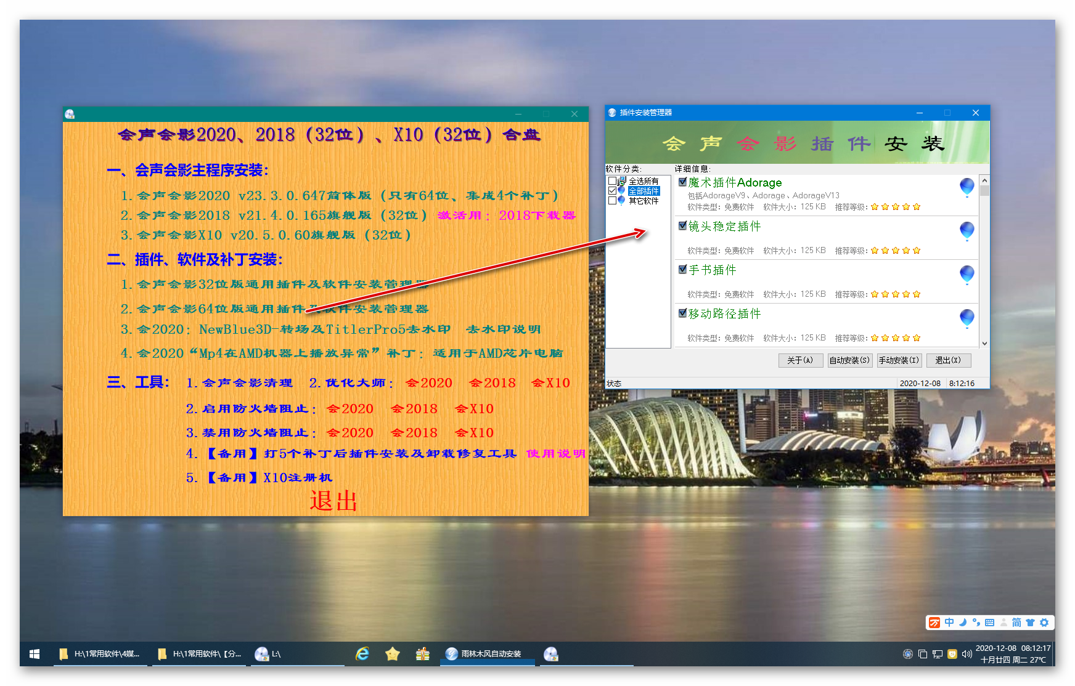Click 会X10 on 禁用防火墙阻止 row

coord(474,433)
